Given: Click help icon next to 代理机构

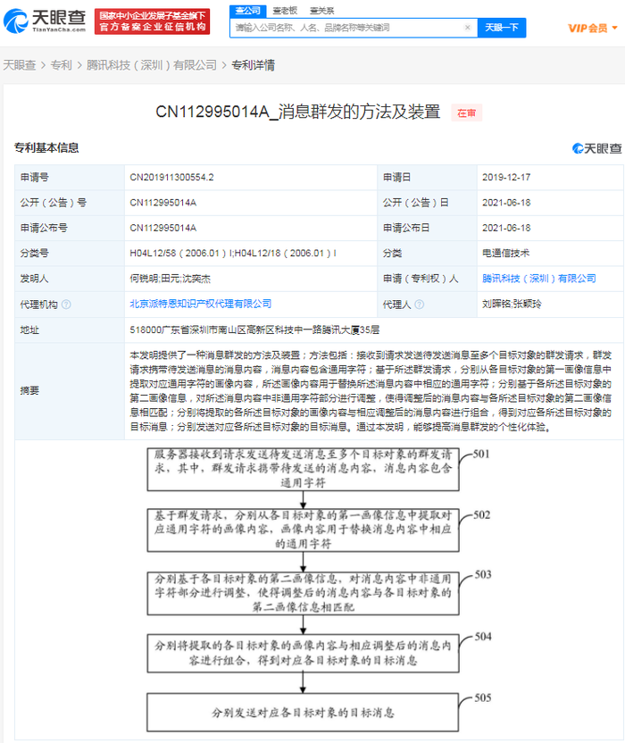Looking at the screenshot, I should point(66,305).
